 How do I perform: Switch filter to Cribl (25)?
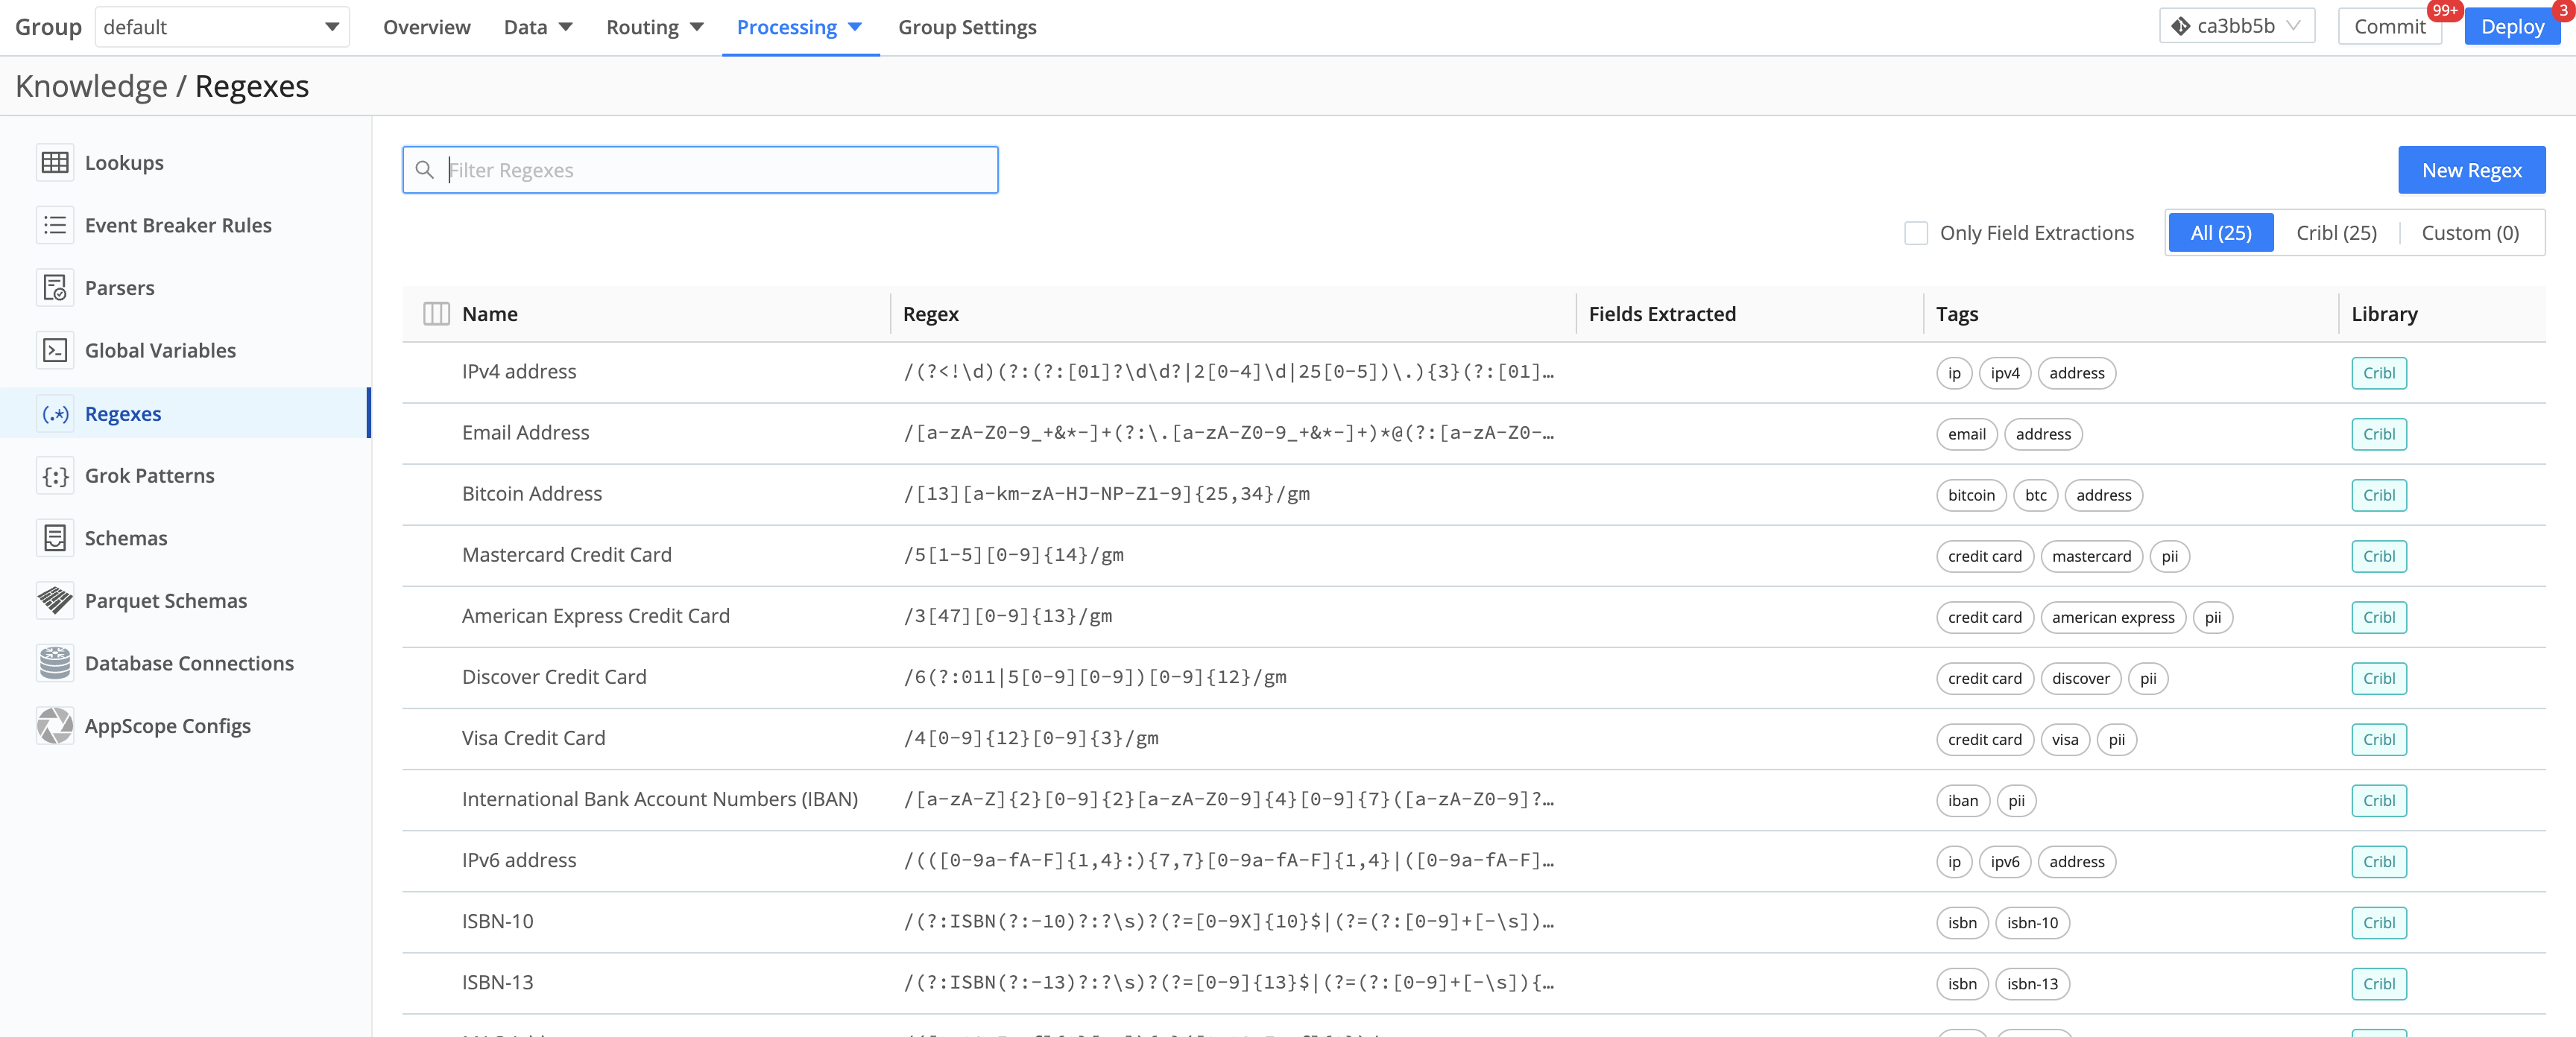(2336, 232)
